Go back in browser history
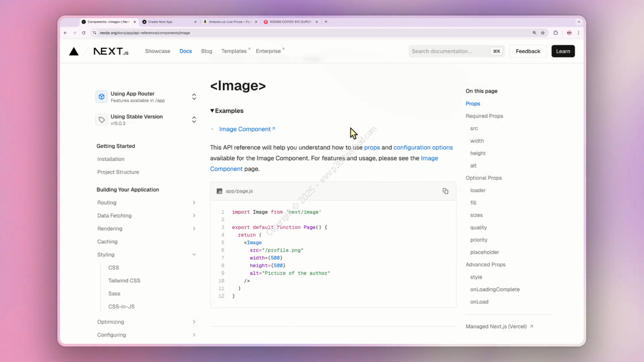644x362 pixels. click(x=65, y=33)
